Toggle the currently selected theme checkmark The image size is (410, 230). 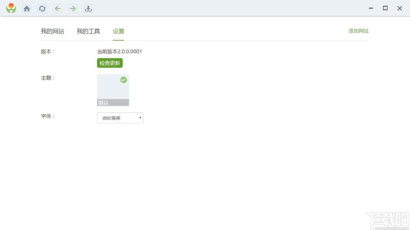click(124, 80)
